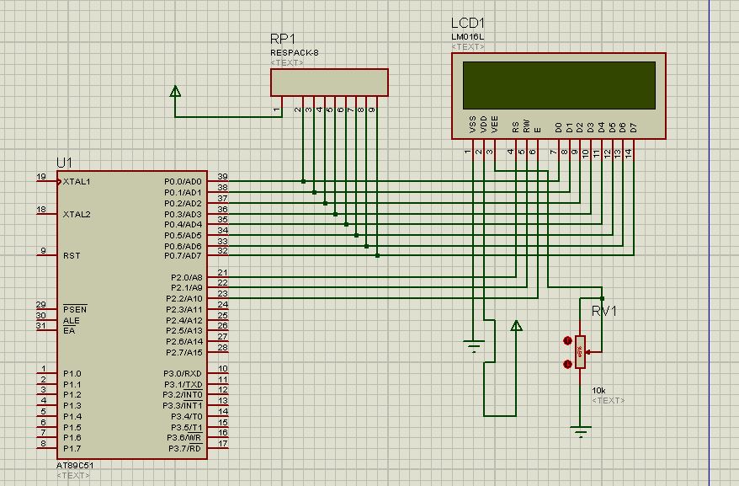Click the D7 pin label on the LCD
The image size is (739, 486).
coord(634,127)
